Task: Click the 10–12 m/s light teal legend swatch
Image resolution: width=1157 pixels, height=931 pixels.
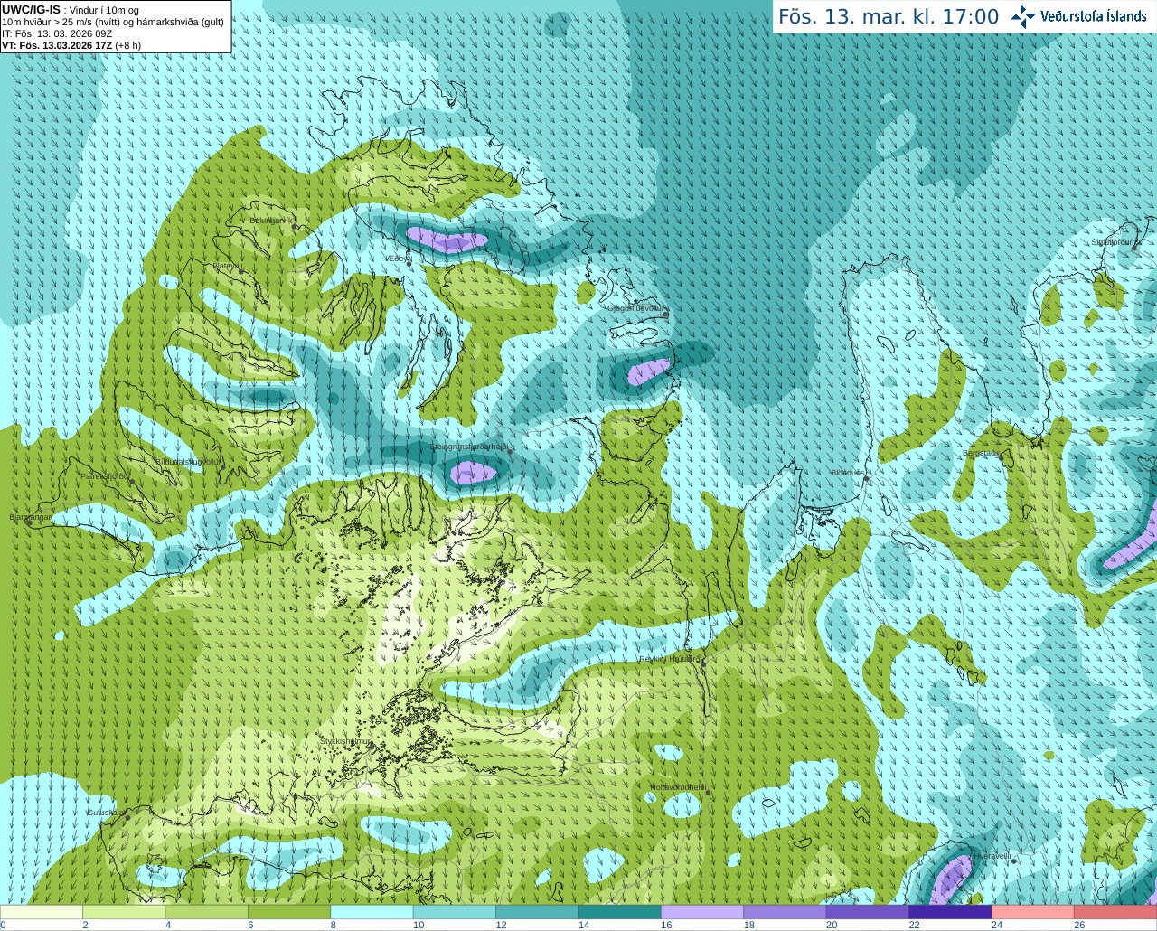Action: (455, 912)
